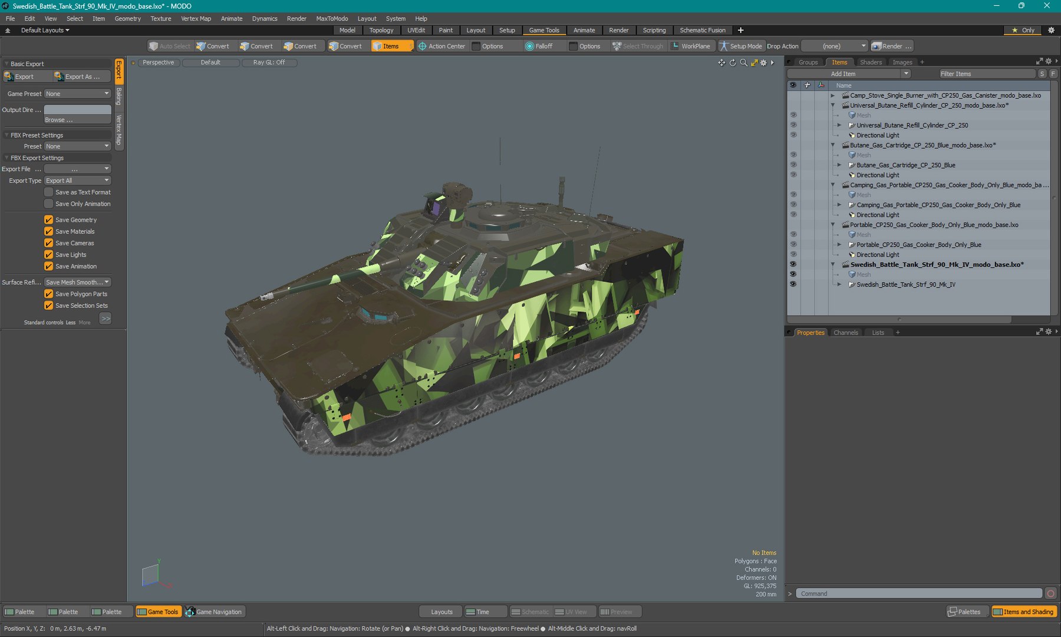Expand Camp_Stove_Single_Burner scene item
This screenshot has width=1061, height=637.
coord(832,96)
